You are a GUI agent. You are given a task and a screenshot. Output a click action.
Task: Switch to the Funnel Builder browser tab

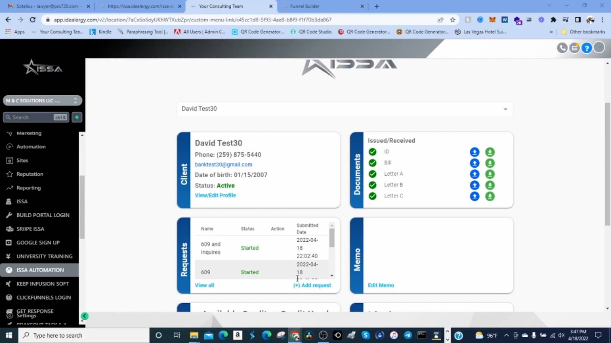point(305,6)
